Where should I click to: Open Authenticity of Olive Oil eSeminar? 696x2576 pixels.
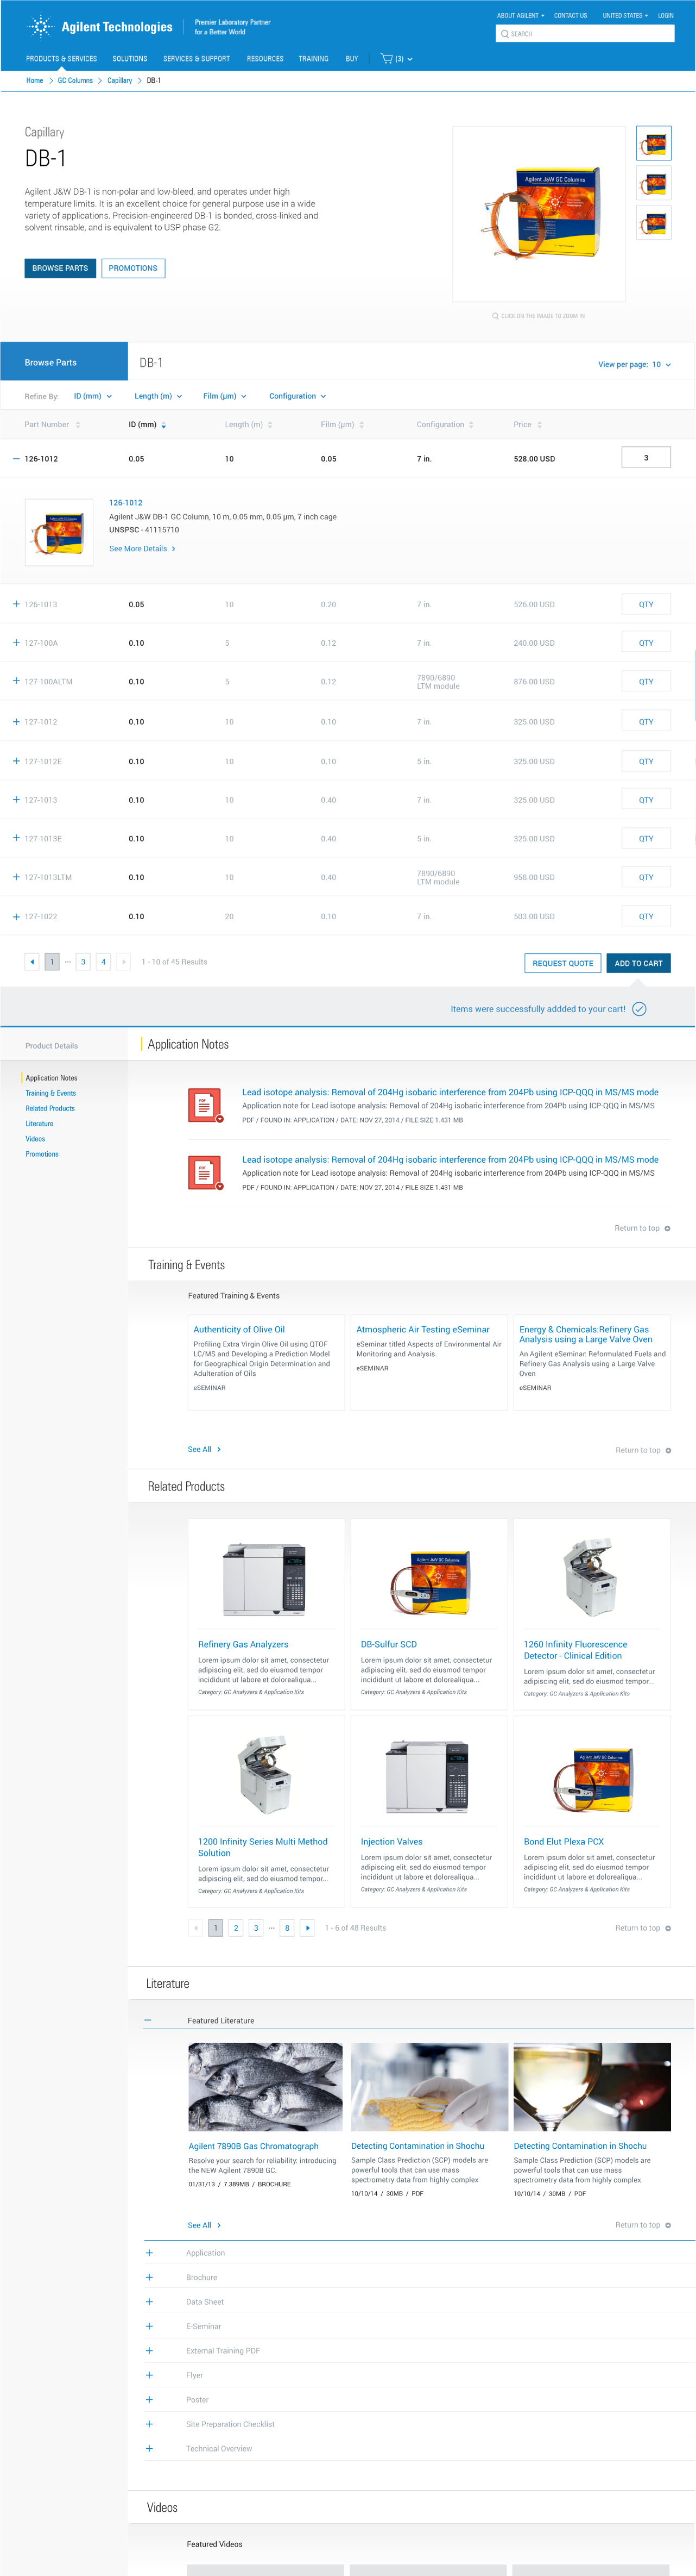pyautogui.click(x=239, y=1330)
